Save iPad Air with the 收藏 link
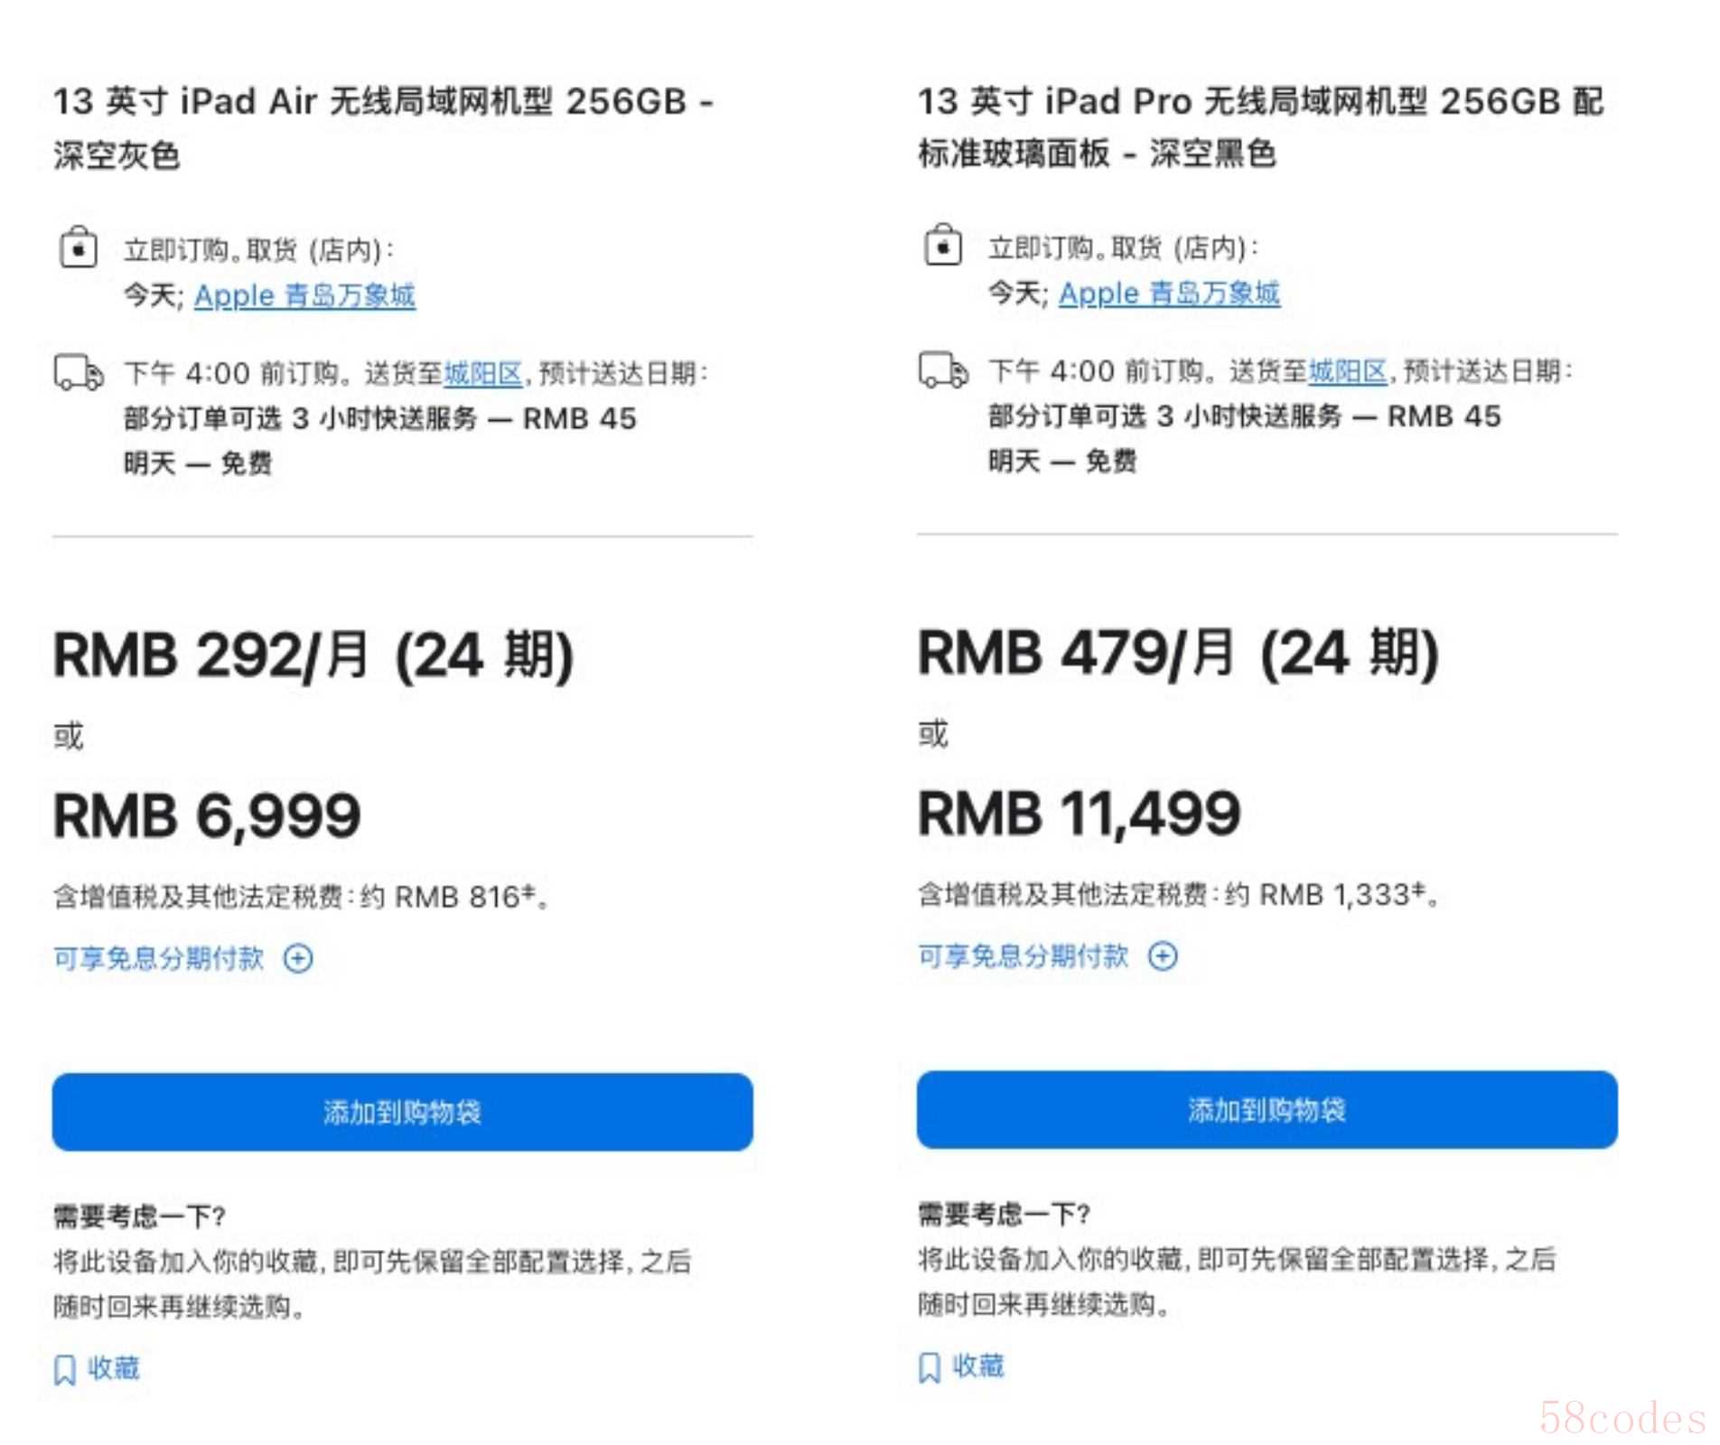Screen dimensions: 1720x1445 click(113, 1368)
